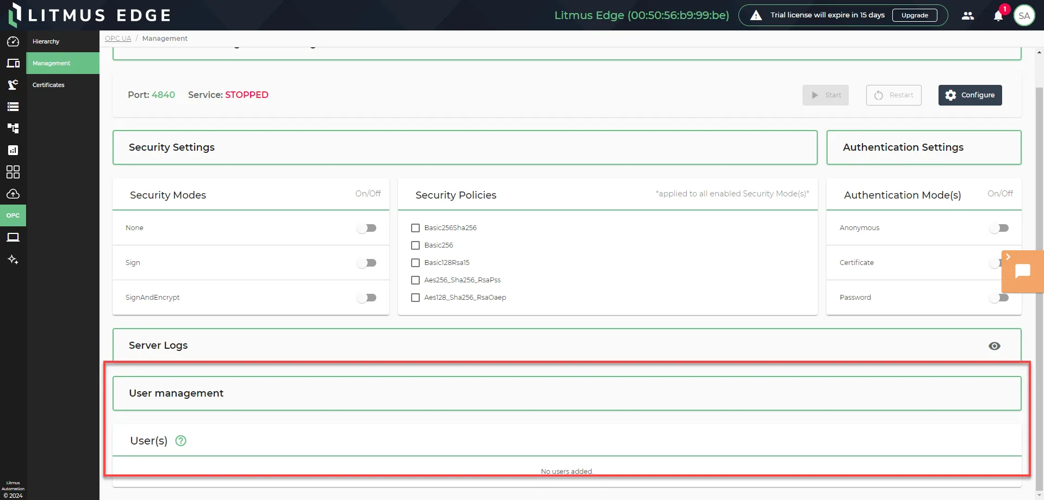Select the OPC sidebar icon
Screen dimensions: 1044x500
[13, 215]
